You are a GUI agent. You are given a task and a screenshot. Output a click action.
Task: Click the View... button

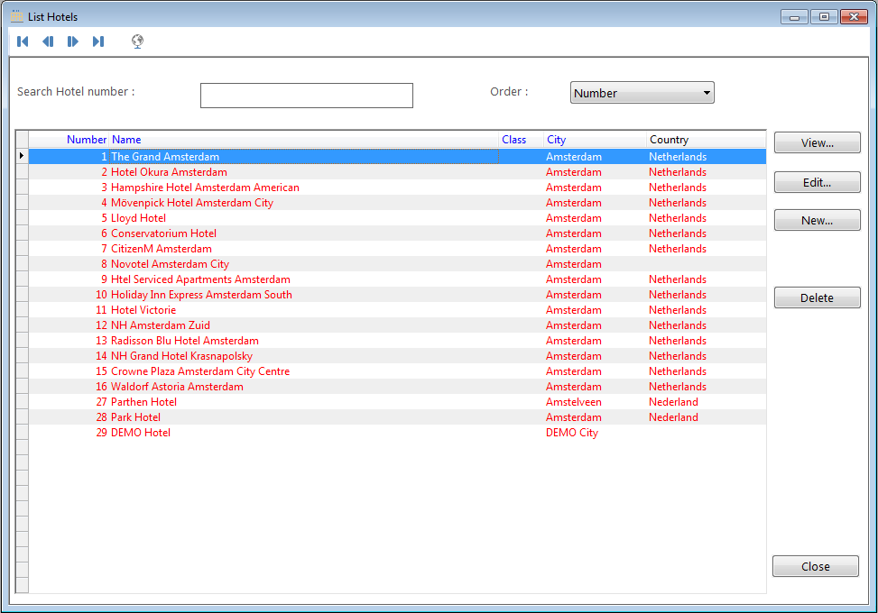(817, 142)
